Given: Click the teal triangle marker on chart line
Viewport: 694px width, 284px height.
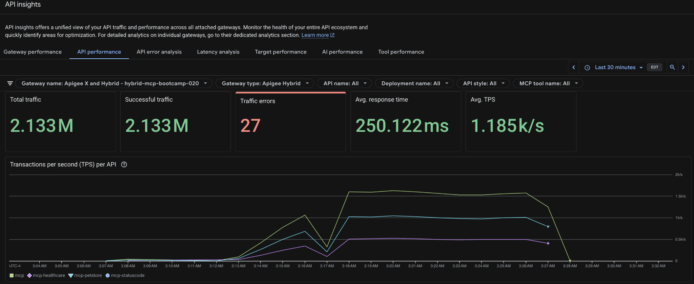Looking at the screenshot, I should pyautogui.click(x=548, y=227).
